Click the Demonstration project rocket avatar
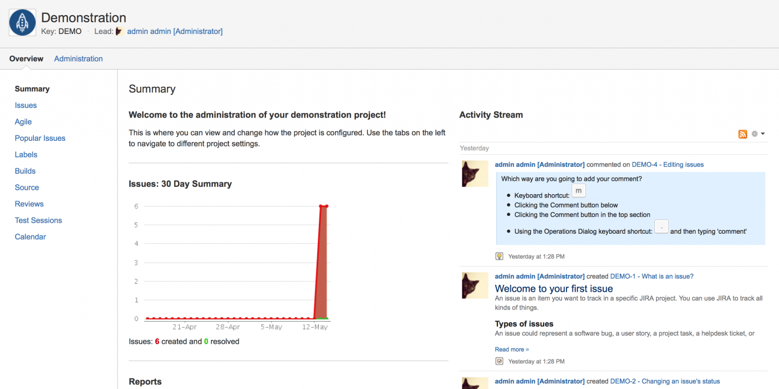Viewport: 779px width, 389px height. [x=22, y=22]
